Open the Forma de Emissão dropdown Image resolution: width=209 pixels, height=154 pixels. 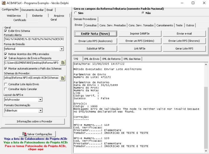coord(62,49)
